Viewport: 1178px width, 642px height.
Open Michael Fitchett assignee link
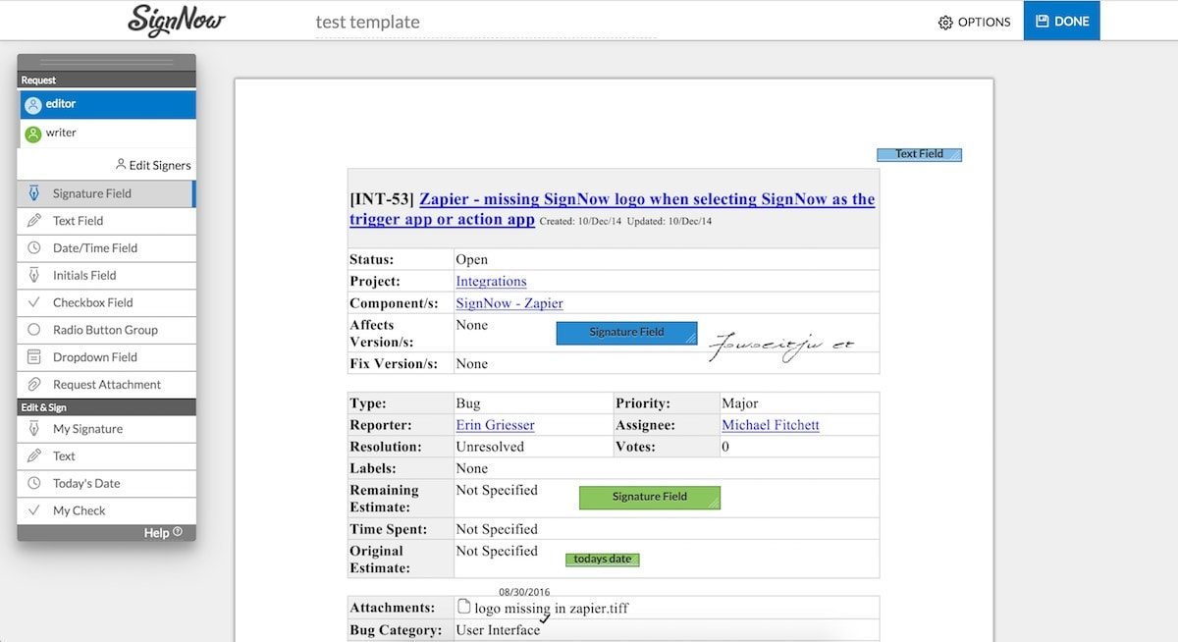(771, 425)
